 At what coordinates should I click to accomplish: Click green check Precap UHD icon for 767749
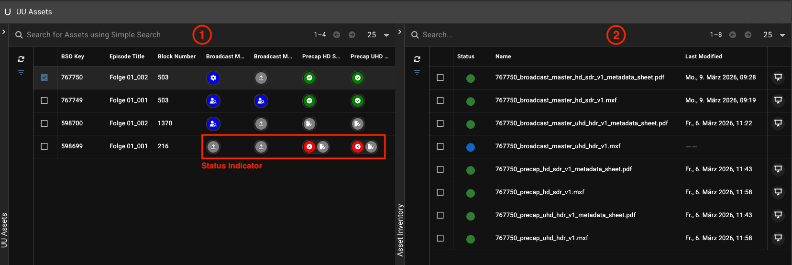[357, 101]
